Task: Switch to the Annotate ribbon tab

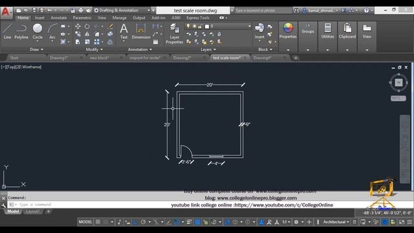Action: tap(59, 17)
